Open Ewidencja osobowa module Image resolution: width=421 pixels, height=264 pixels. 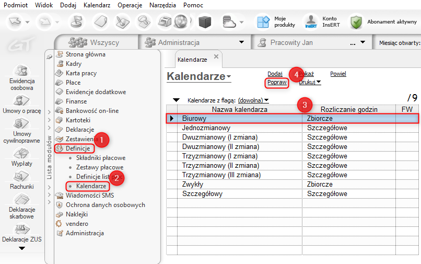(x=22, y=78)
